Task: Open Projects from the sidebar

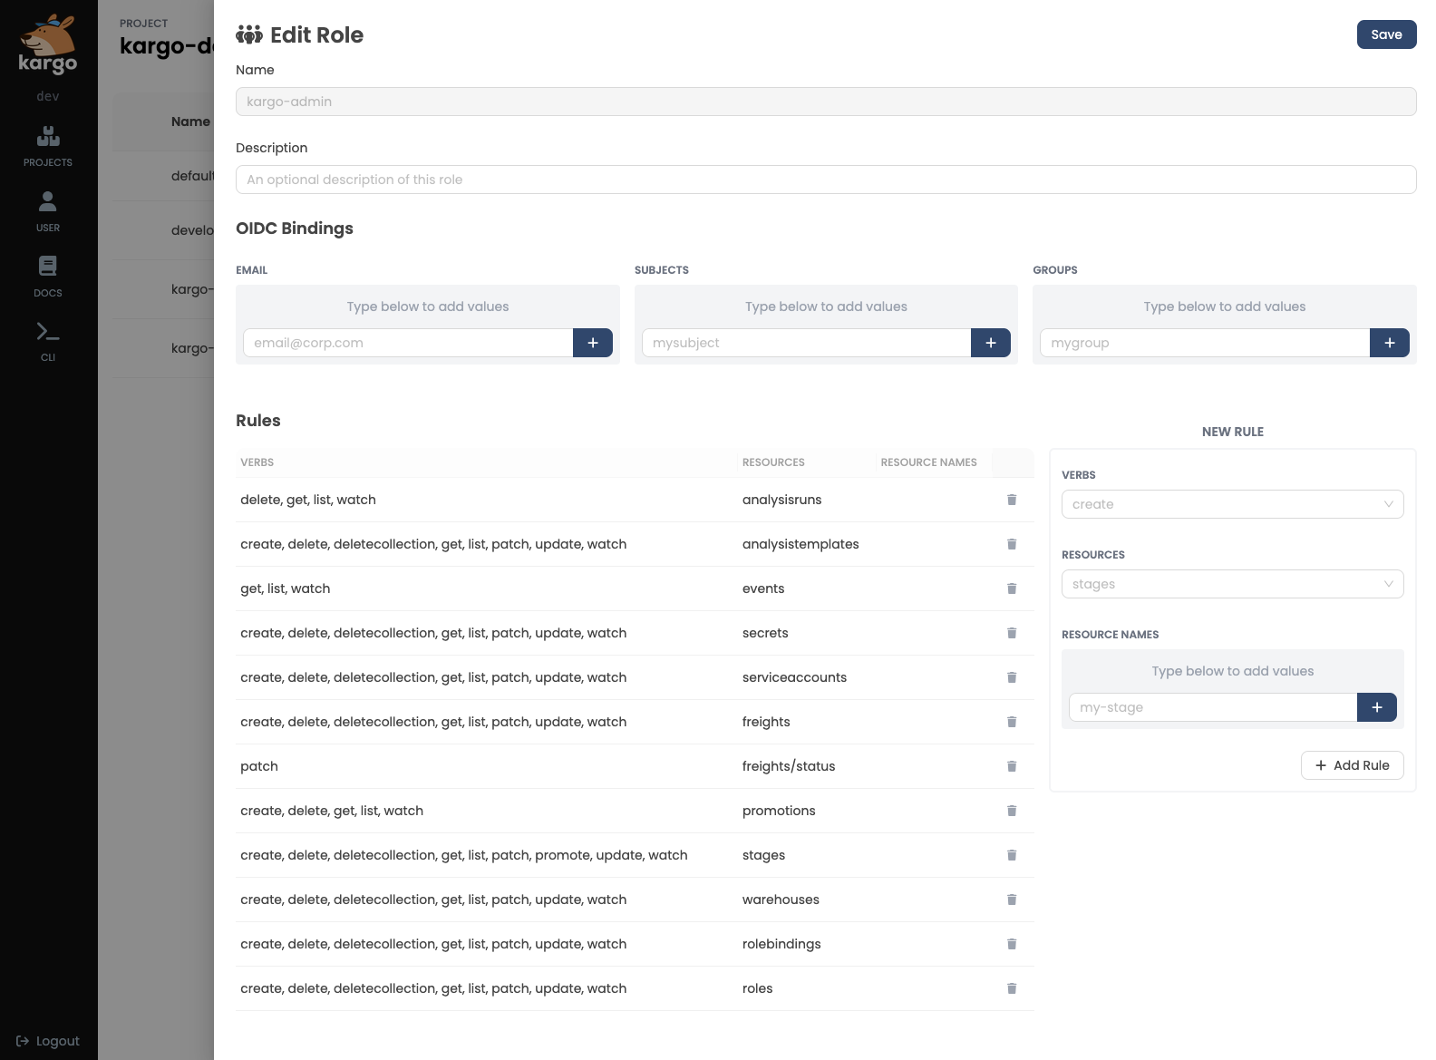Action: pyautogui.click(x=48, y=146)
